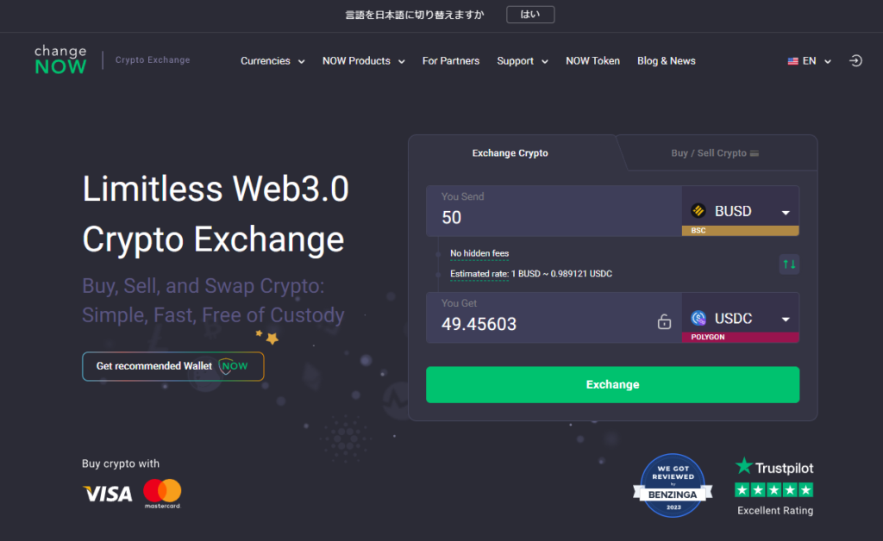Expand the EN language selector
The width and height of the screenshot is (883, 541).
tap(809, 61)
